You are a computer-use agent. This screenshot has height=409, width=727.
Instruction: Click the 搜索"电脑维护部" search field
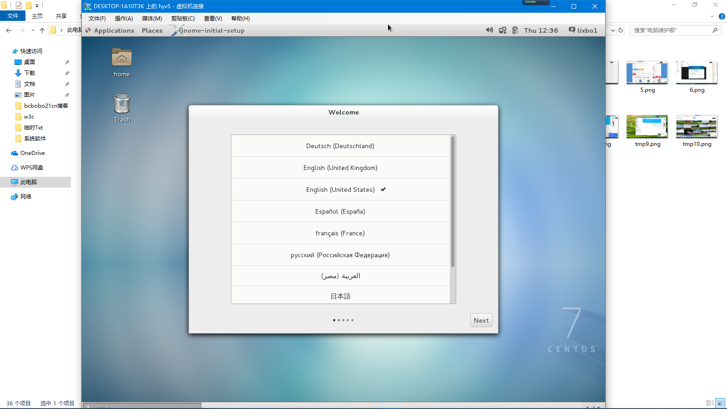(670, 30)
